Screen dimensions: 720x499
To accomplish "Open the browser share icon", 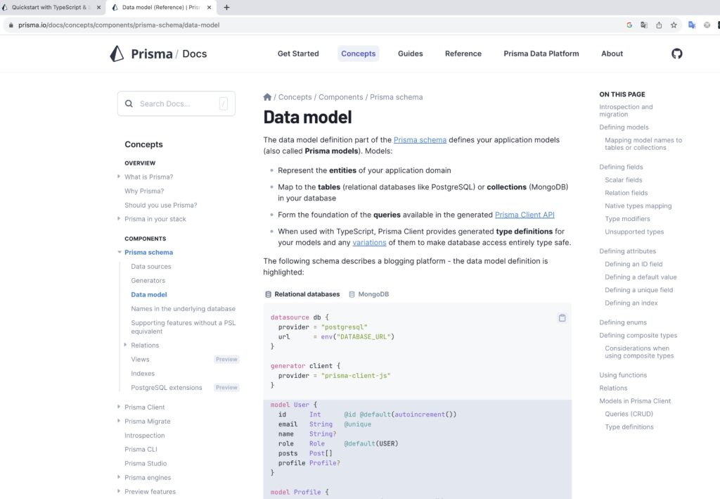I will [x=658, y=24].
